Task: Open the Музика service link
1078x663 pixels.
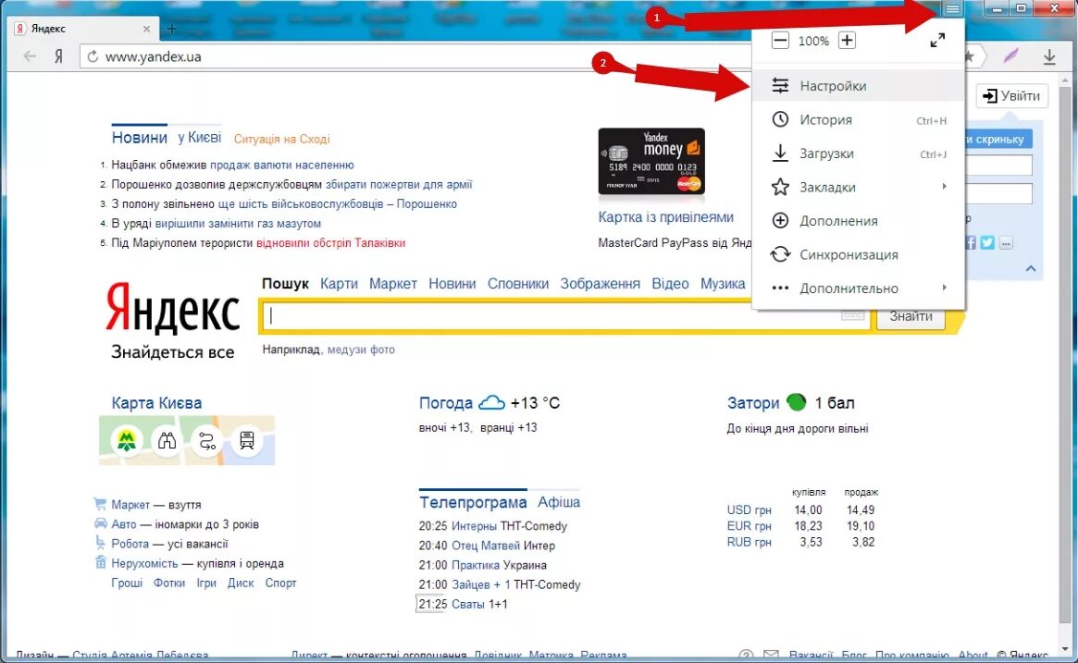Action: tap(723, 284)
